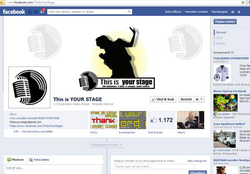This screenshot has width=250, height=174.
Task: Click the page title This is YOUR STAGE
Action: [x=77, y=99]
